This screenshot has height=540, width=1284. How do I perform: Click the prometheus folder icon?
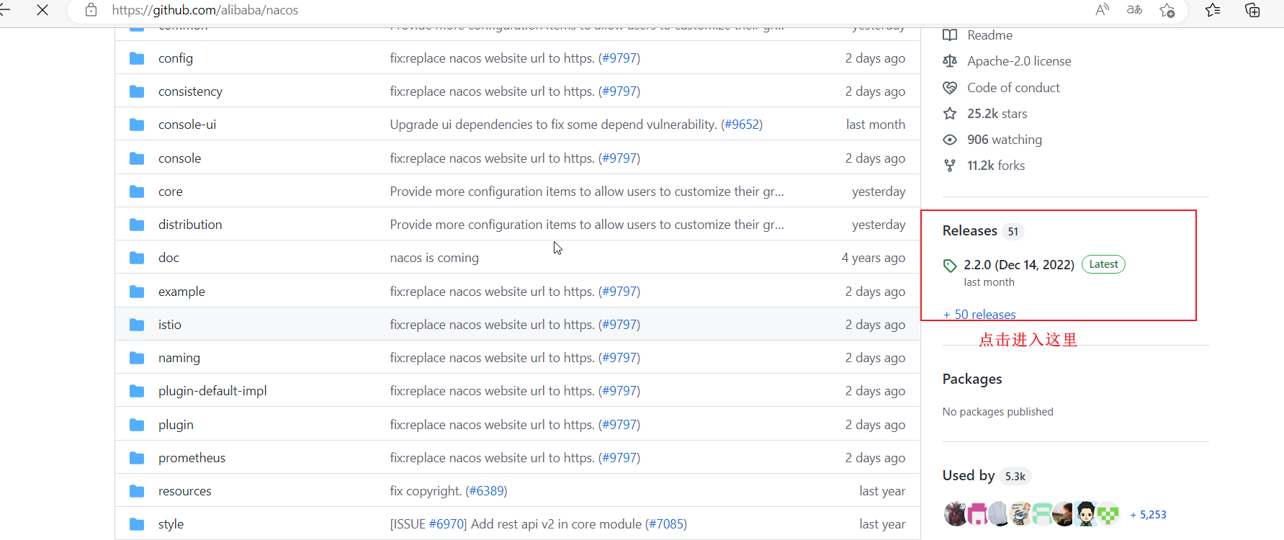137,458
